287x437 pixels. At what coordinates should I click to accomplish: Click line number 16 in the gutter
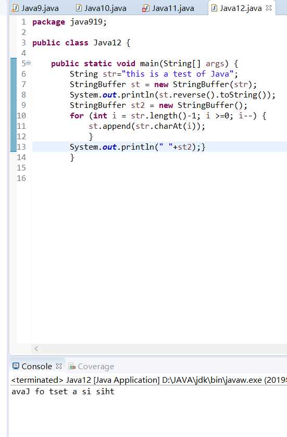point(21,178)
